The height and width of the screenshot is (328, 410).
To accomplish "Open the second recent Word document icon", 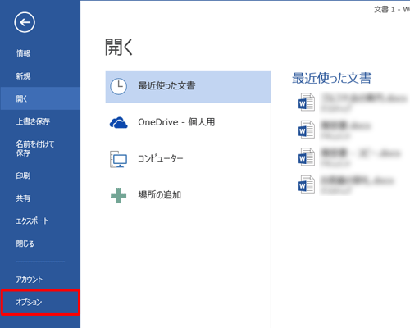I will click(x=307, y=130).
